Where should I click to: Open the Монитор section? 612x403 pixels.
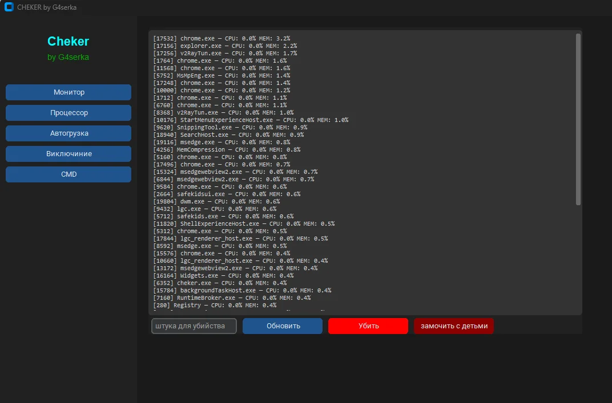(69, 92)
